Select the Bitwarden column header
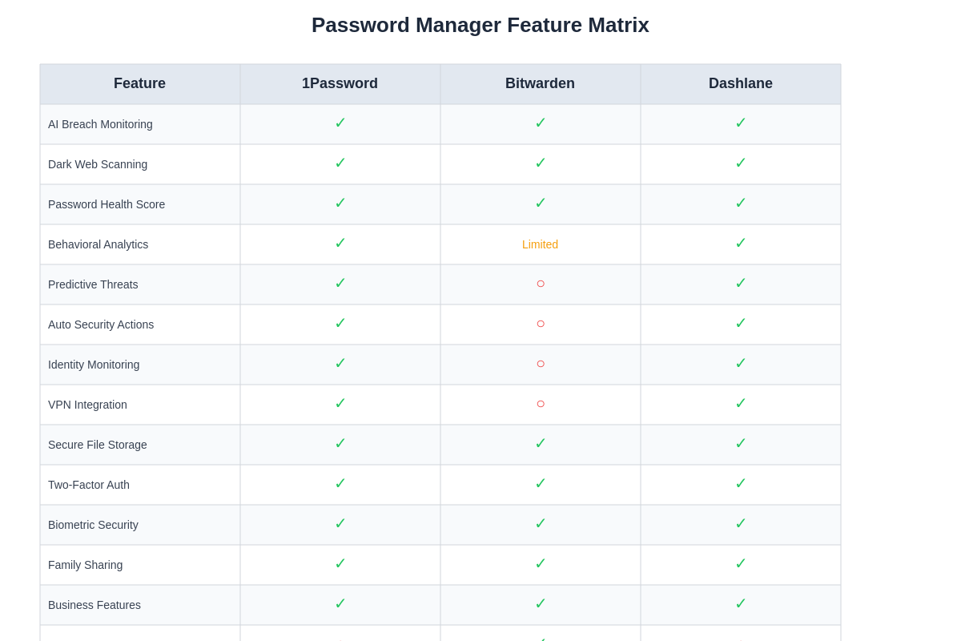Screen dimensions: 961x641 tap(540, 83)
